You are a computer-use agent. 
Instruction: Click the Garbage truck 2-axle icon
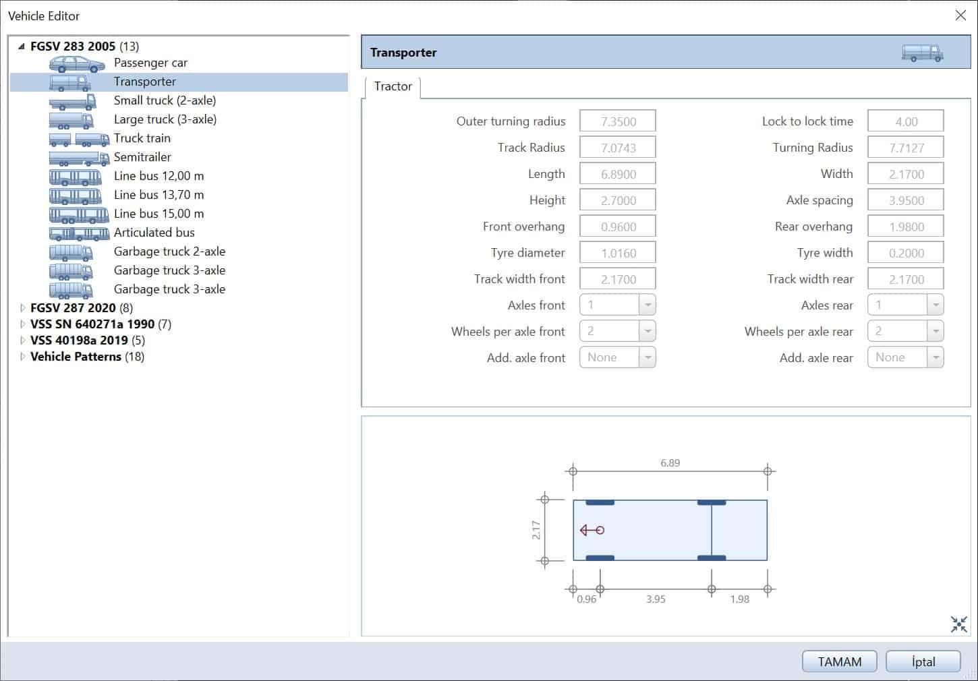click(71, 252)
